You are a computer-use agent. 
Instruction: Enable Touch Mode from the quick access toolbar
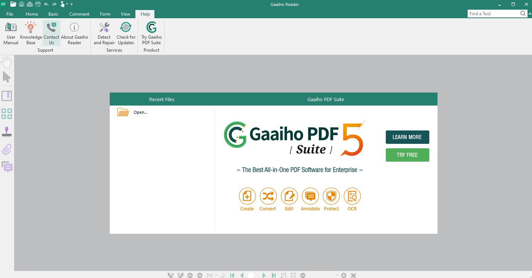62,4
